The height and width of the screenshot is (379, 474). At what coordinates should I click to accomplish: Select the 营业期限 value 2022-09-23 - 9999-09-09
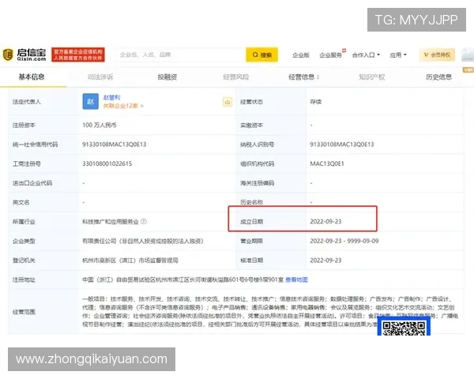click(x=344, y=241)
